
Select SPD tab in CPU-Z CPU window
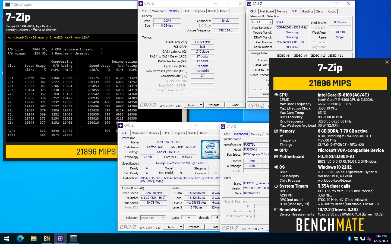coord(166,133)
